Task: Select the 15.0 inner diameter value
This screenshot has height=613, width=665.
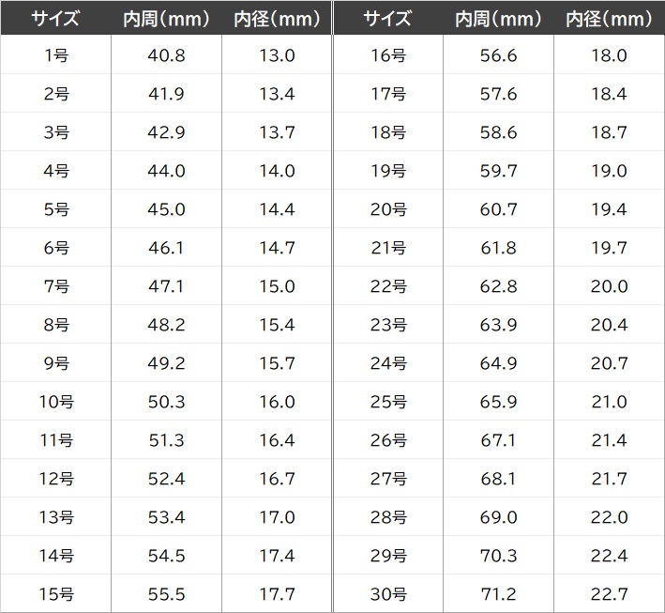Action: [x=277, y=286]
